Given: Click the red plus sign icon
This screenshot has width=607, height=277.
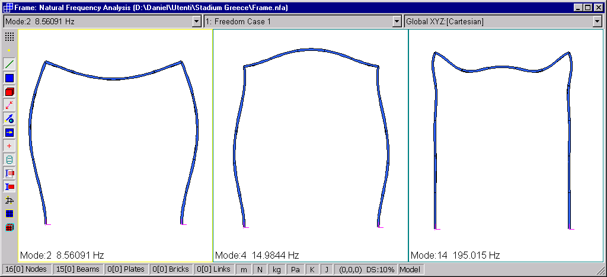Looking at the screenshot, I should [9, 146].
